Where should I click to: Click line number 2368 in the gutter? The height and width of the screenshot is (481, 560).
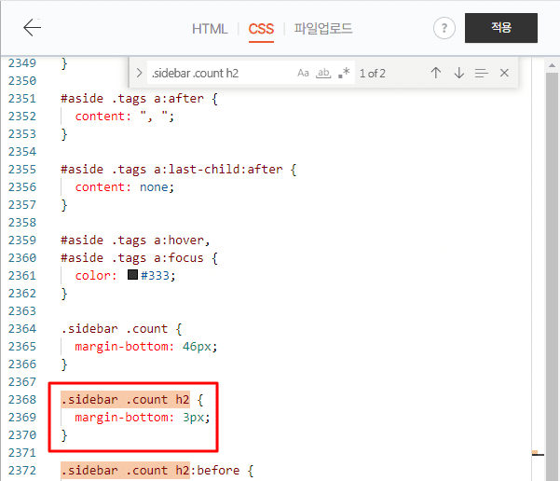pos(22,399)
